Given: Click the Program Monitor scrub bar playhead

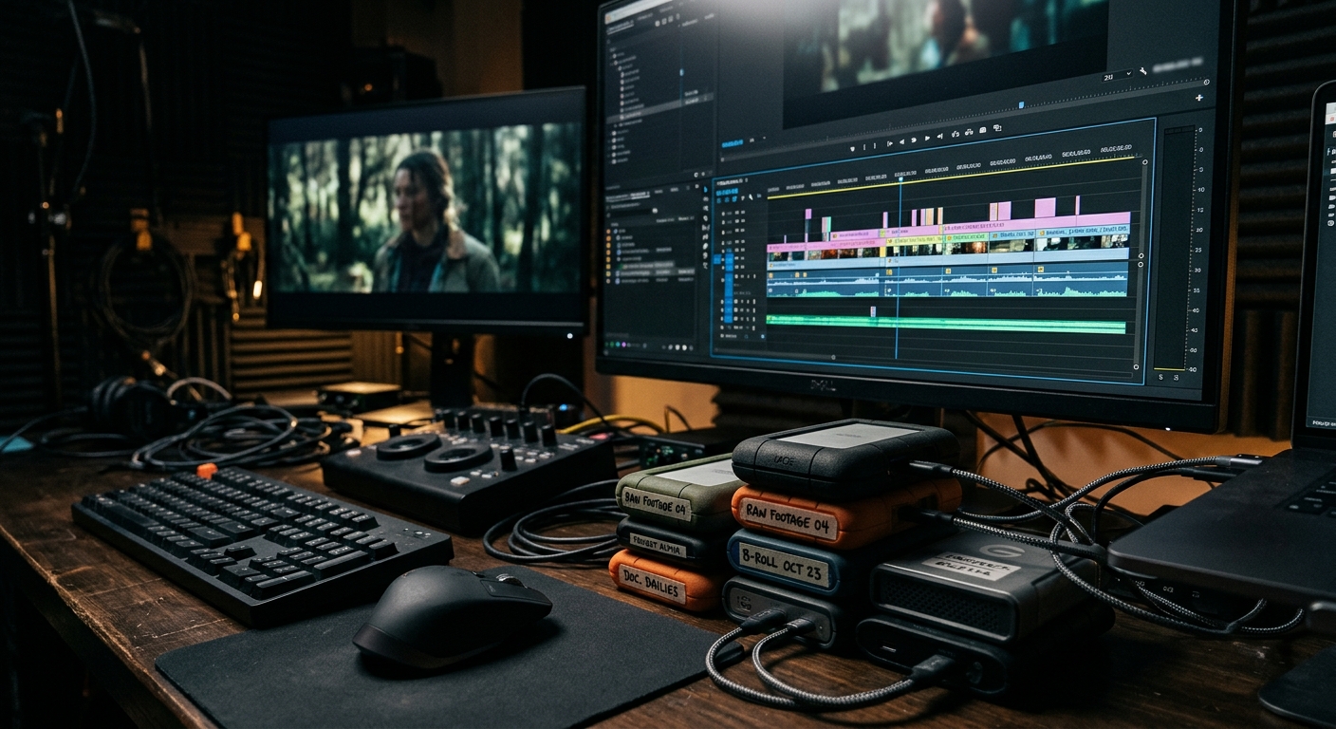Looking at the screenshot, I should click(x=1021, y=105).
